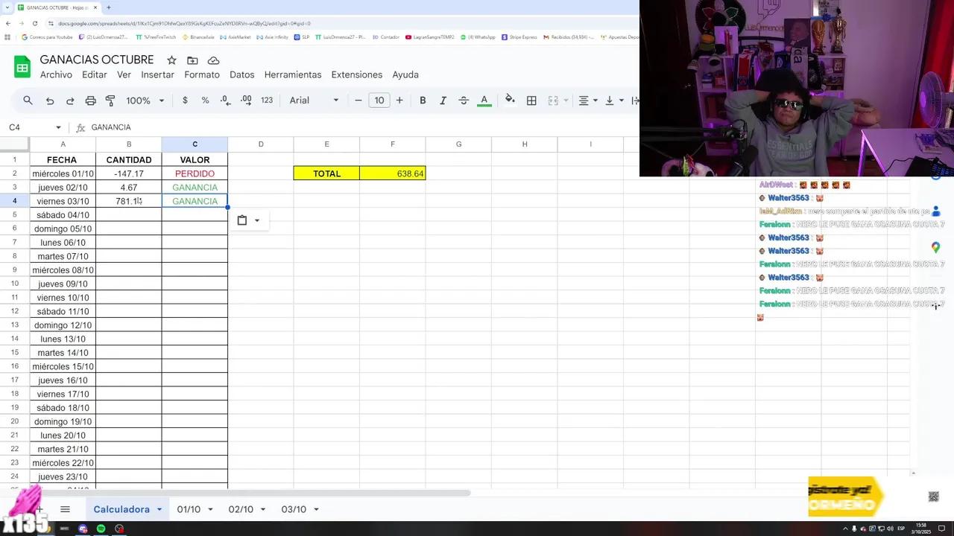This screenshot has width=954, height=536.
Task: Open the WhatsApp bookmark
Action: 478,36
